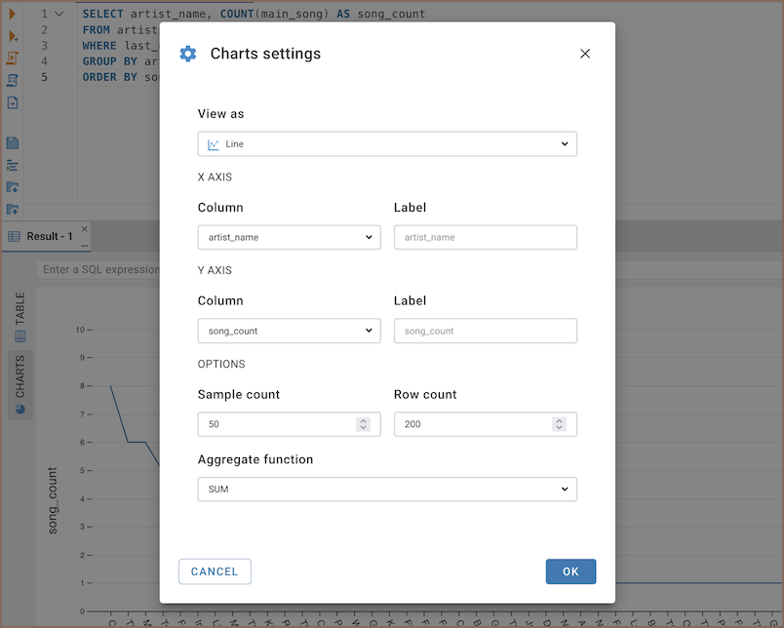Open the Y axis song_count column dropdown
This screenshot has width=784, height=628.
[x=289, y=331]
